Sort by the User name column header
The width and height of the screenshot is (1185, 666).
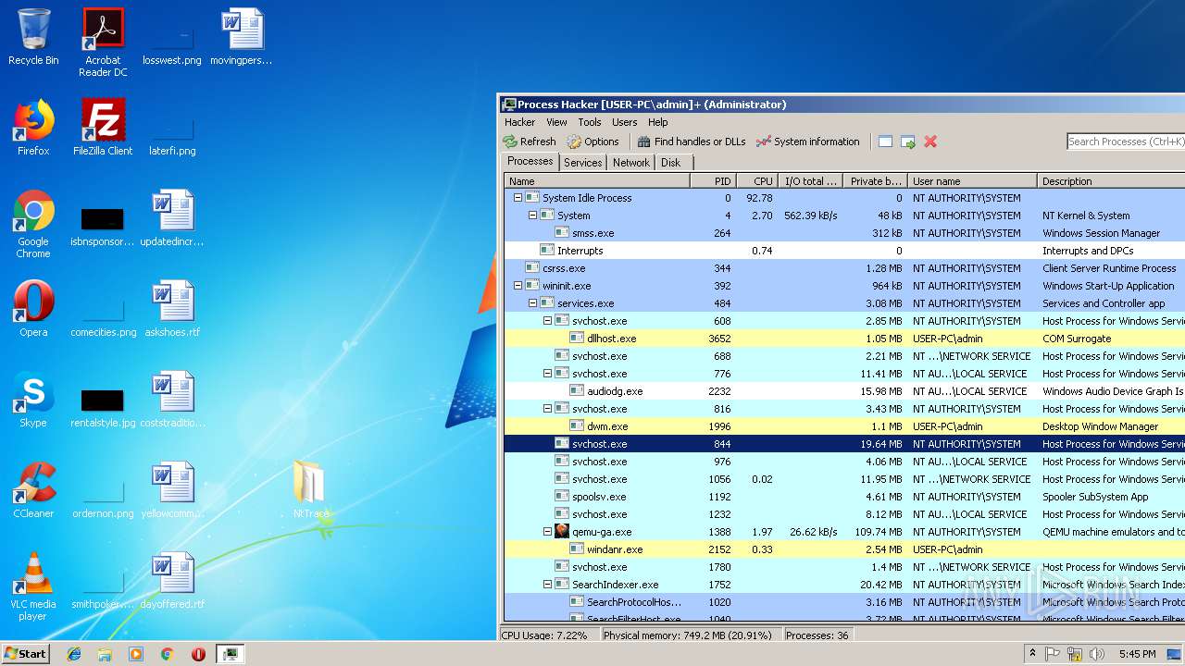click(972, 181)
